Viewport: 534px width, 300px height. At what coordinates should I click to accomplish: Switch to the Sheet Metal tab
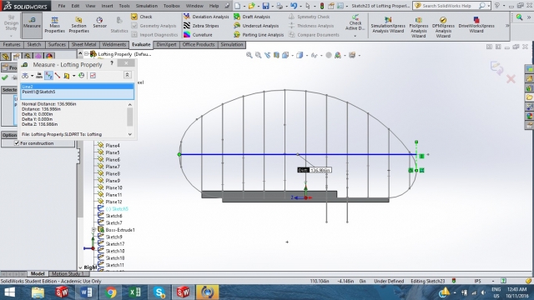click(x=83, y=44)
